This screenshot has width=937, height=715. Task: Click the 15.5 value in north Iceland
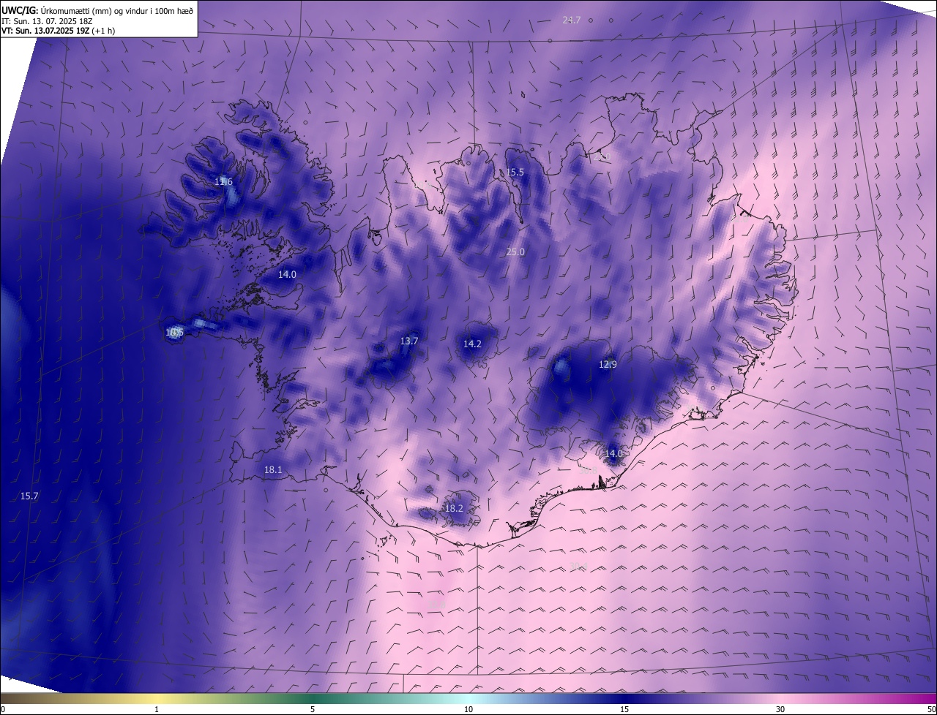point(515,173)
